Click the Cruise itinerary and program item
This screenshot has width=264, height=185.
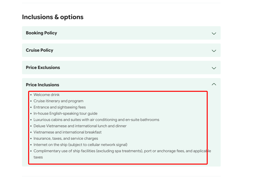(x=58, y=101)
